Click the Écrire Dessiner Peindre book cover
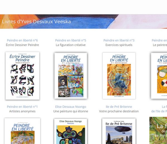Image resolution: width=167 pixels, height=144 pixels. coord(23,76)
